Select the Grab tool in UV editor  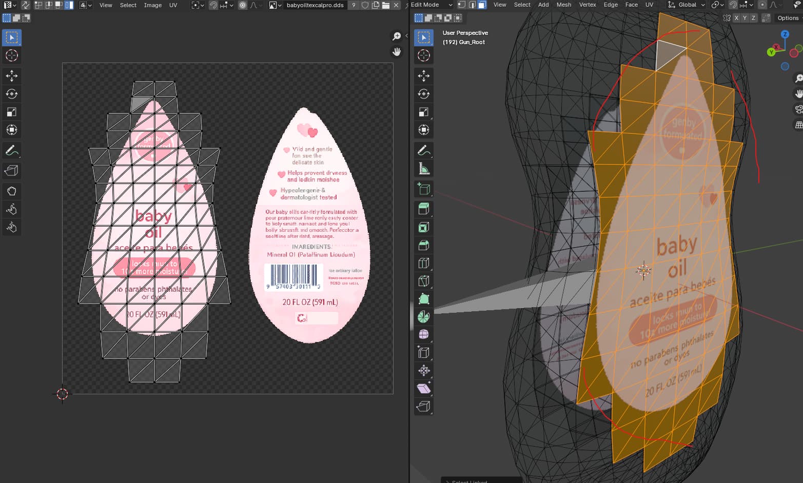click(x=11, y=191)
